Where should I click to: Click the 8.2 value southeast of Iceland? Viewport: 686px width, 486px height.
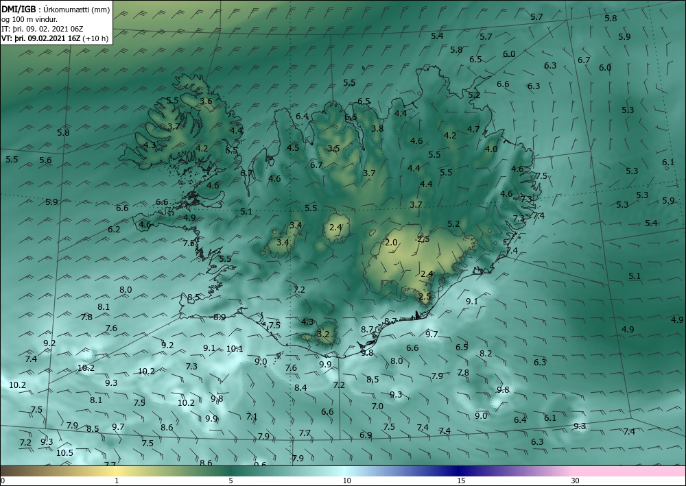(x=486, y=354)
